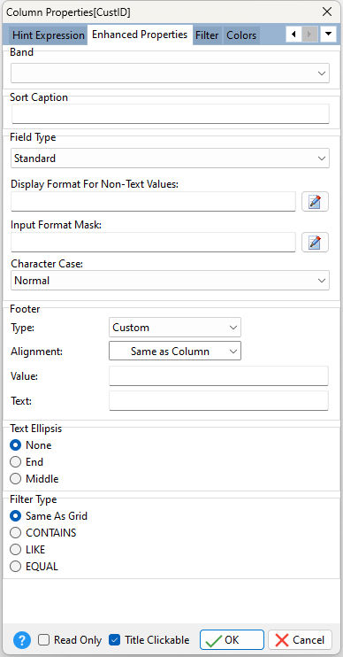This screenshot has height=657, width=343.
Task: Click the Input Format Mask field
Action: 153,243
